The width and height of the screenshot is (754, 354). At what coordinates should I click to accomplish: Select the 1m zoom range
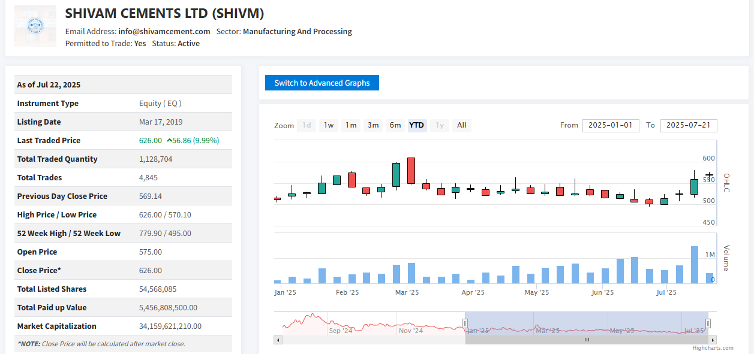point(351,125)
